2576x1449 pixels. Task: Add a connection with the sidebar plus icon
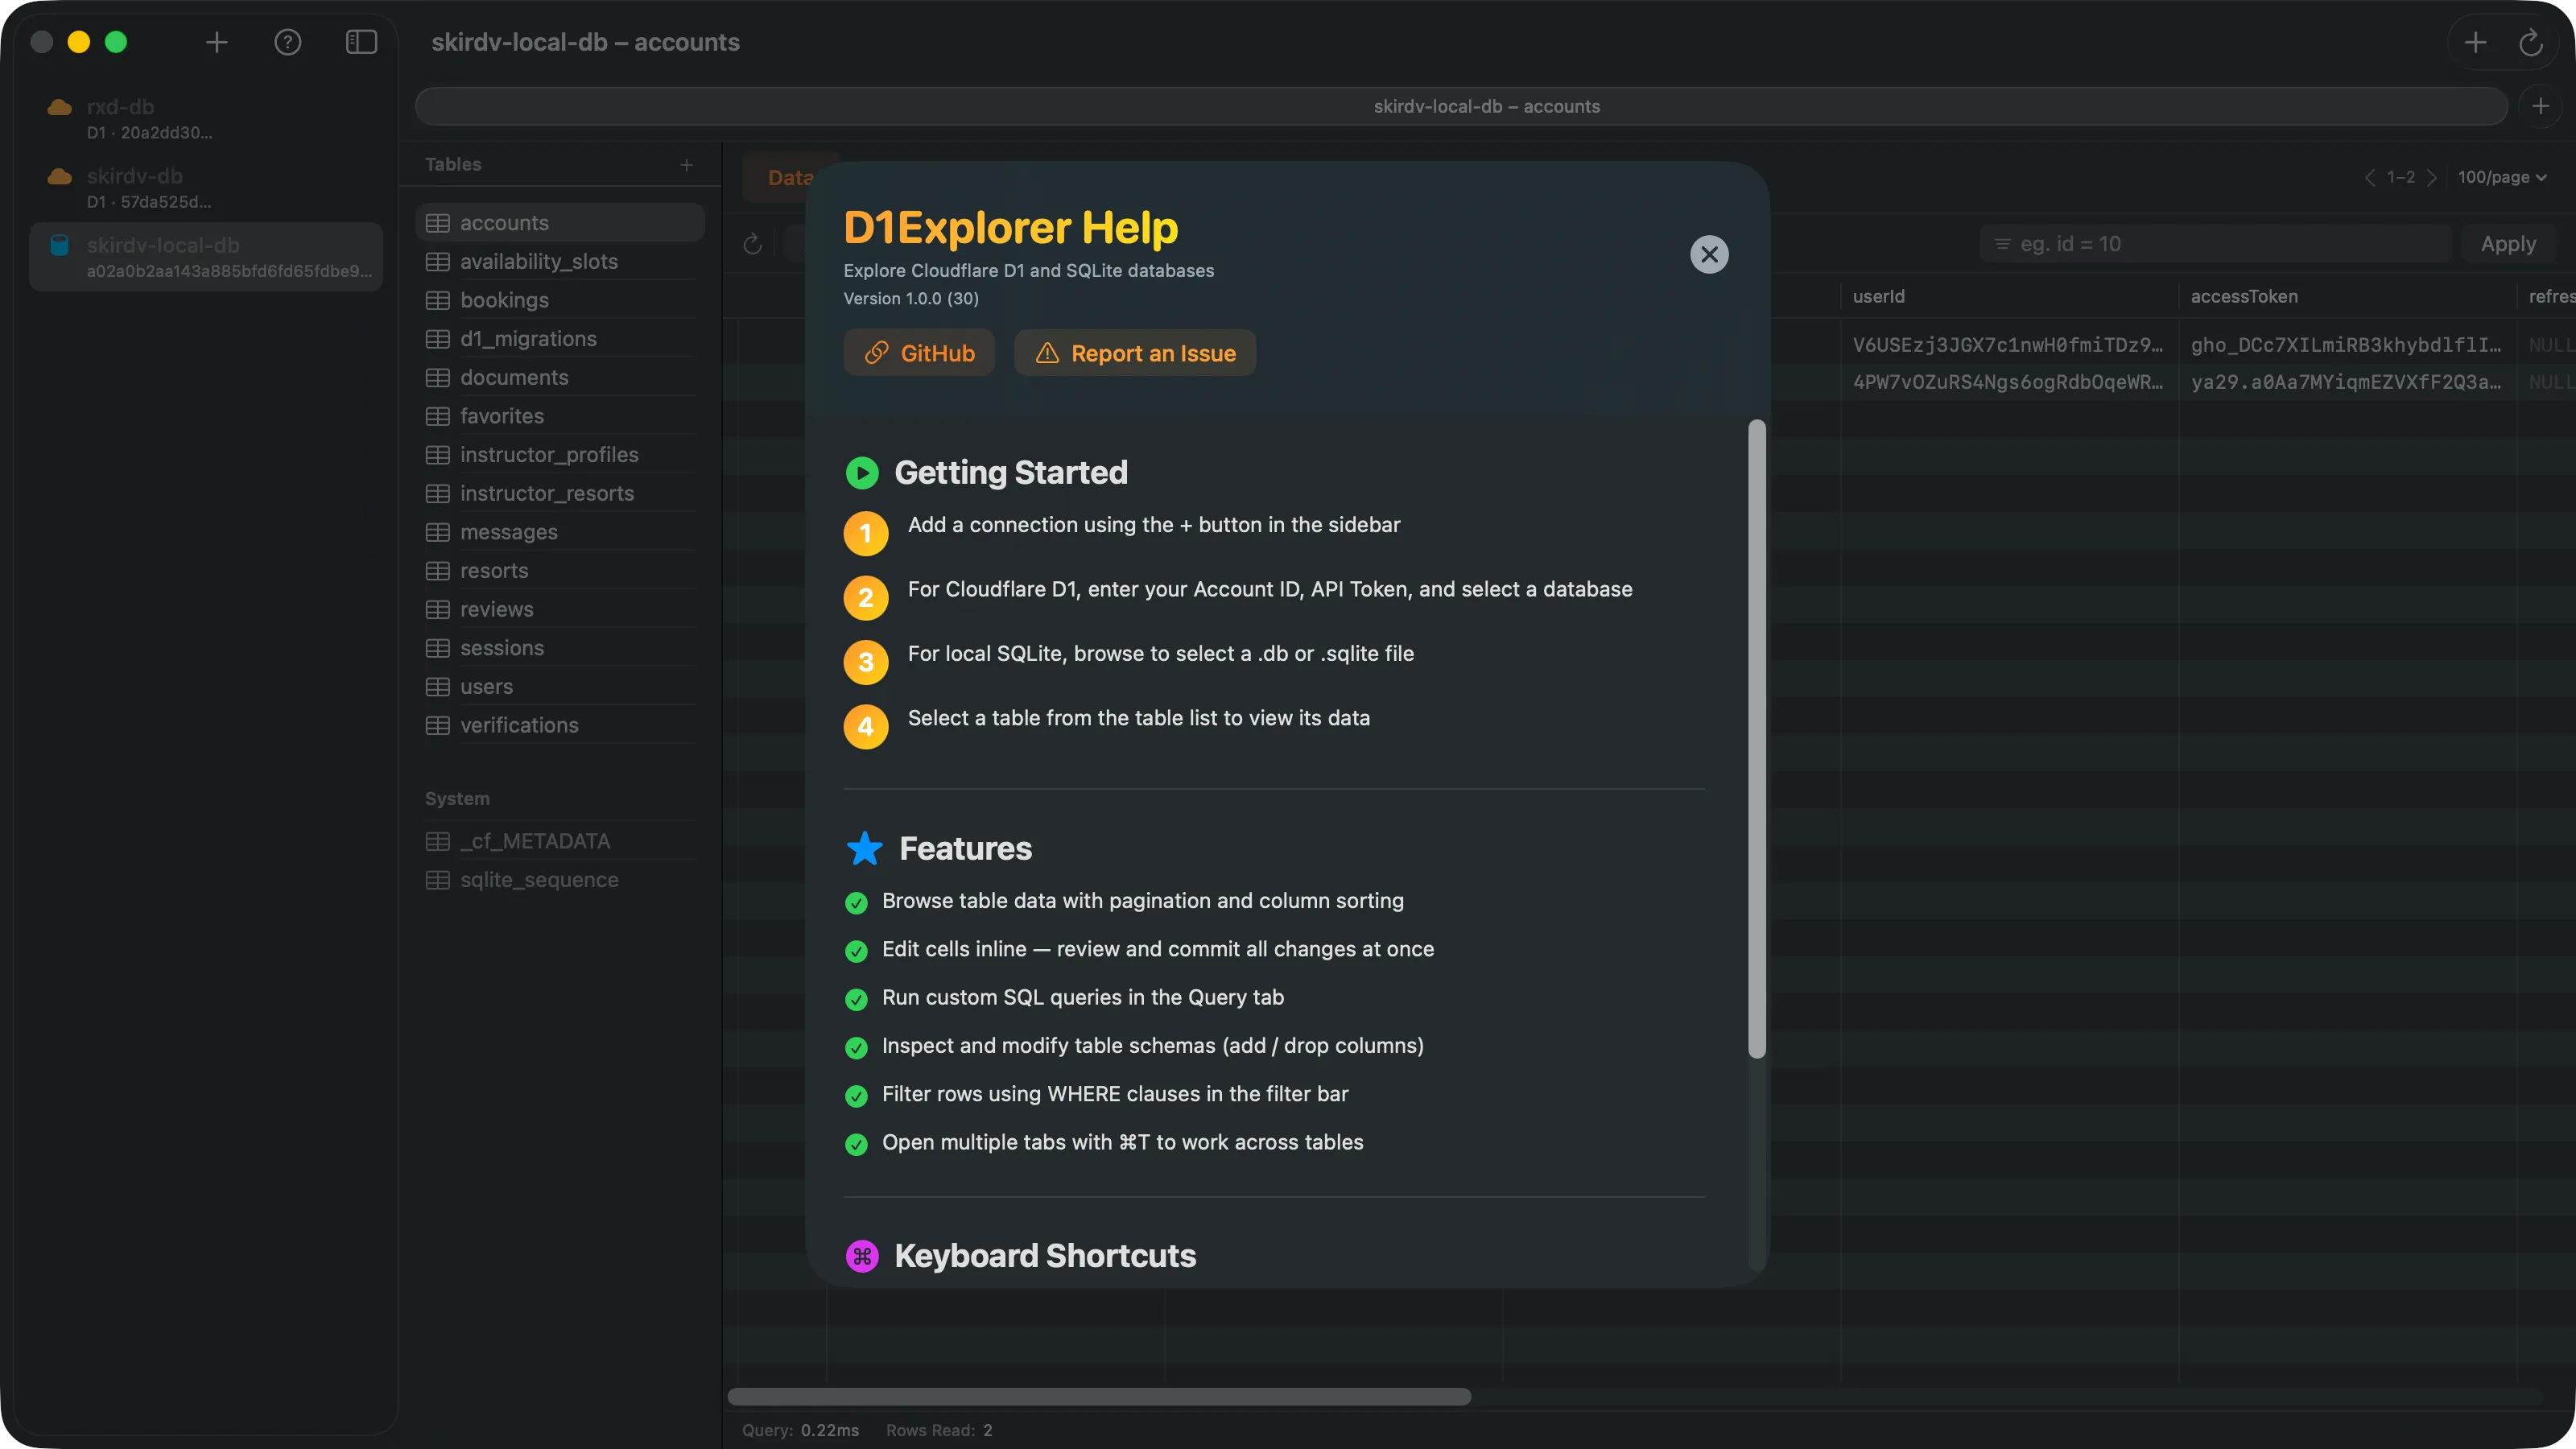(217, 42)
